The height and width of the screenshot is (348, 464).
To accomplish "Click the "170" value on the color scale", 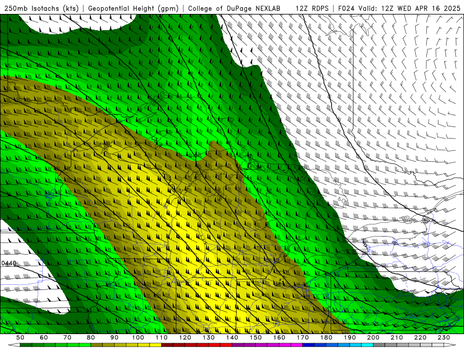I will pos(303,338).
